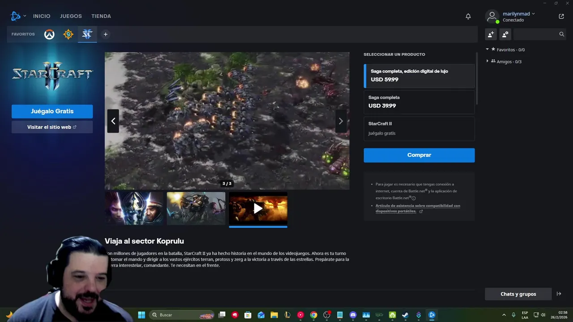Select the second battle artwork thumbnail

(196, 208)
